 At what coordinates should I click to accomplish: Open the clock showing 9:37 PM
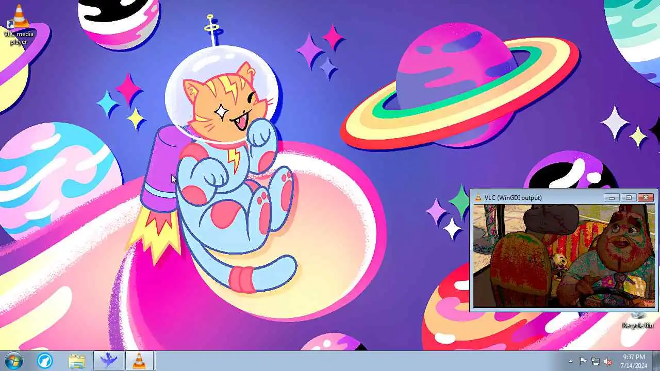(x=634, y=361)
